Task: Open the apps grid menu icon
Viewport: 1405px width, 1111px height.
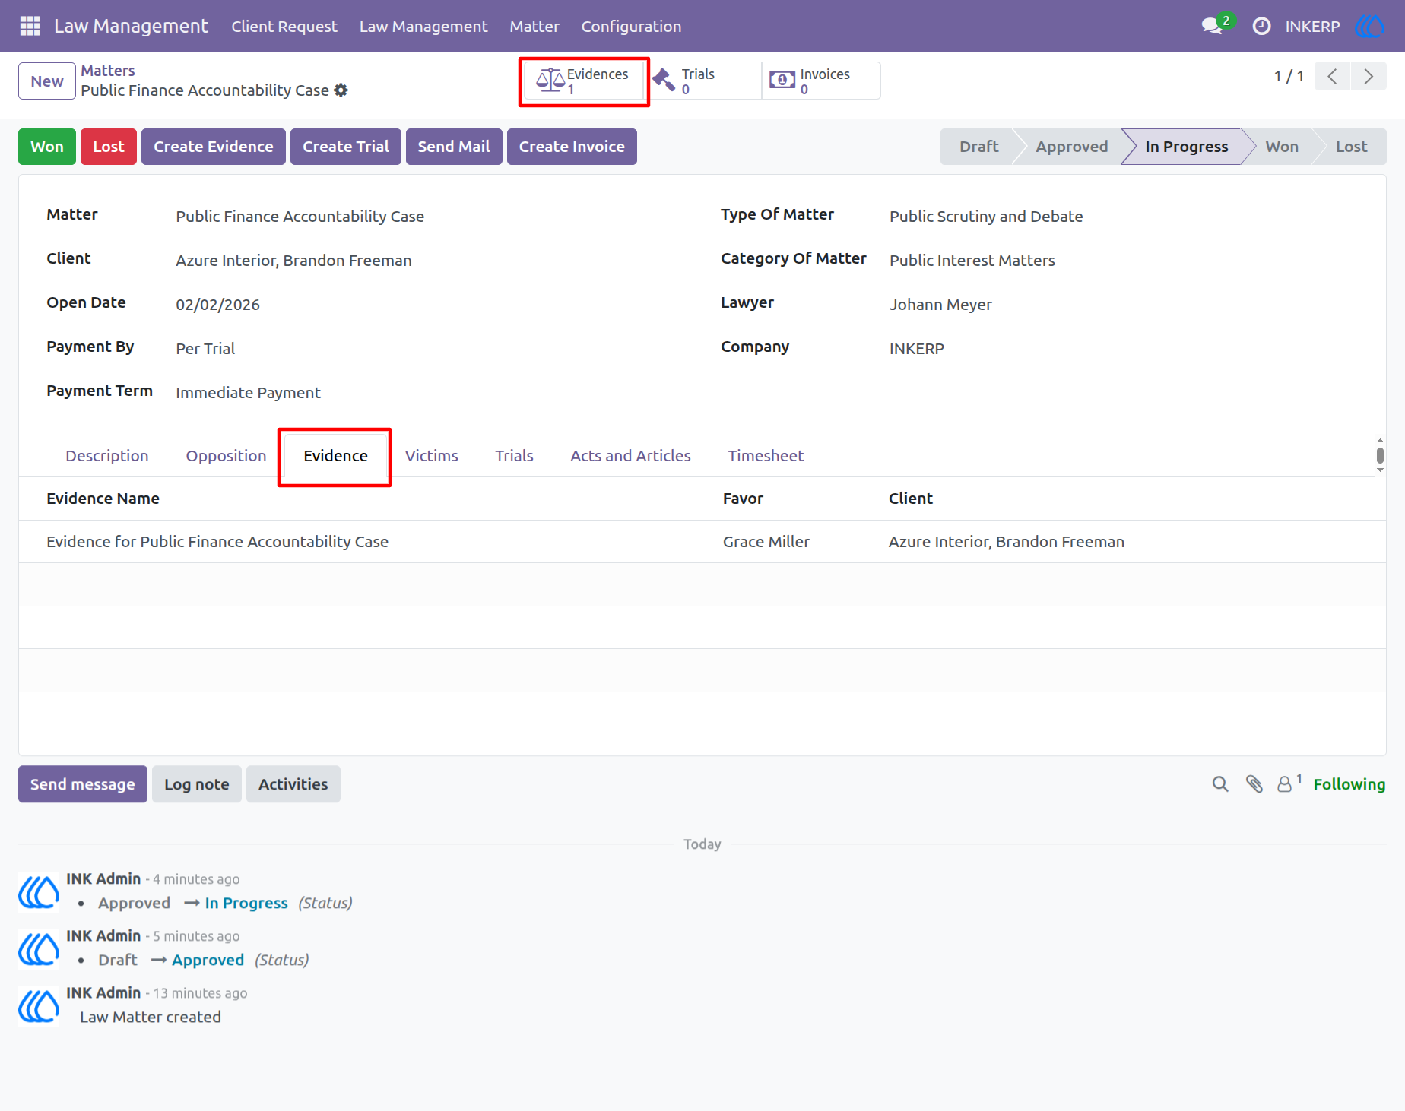Action: (30, 26)
